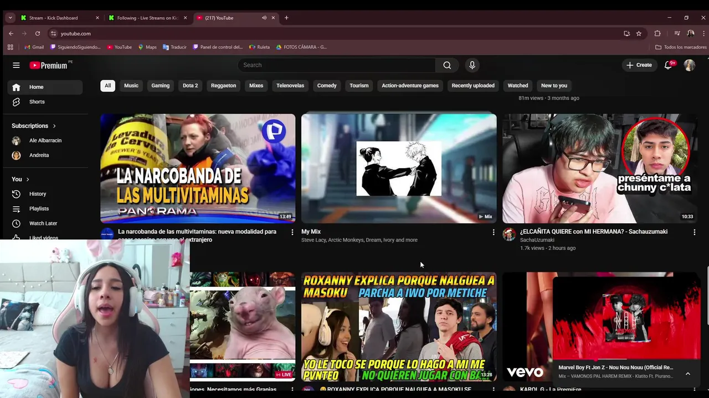
Task: Open the Ruleta bookmark
Action: [259, 47]
